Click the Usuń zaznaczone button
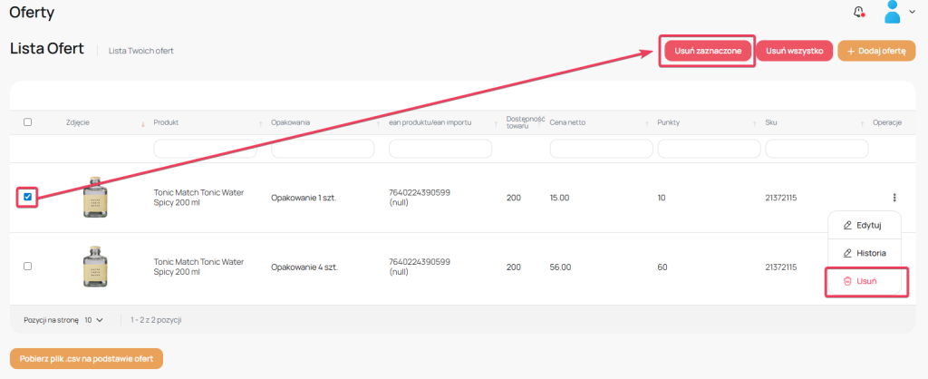Screen dimensions: 928x379 pos(708,52)
